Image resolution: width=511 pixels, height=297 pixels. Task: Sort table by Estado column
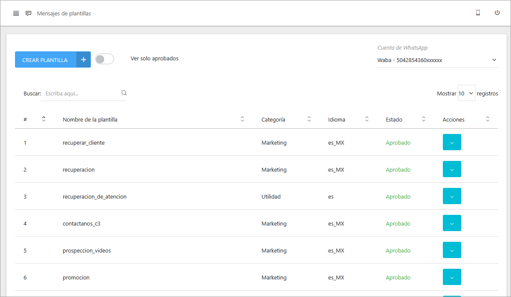point(424,119)
